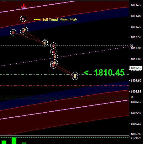Image resolution: width=143 pixels, height=144 pixels.
Task: Click the 30 level label
Action: click(131, 97)
